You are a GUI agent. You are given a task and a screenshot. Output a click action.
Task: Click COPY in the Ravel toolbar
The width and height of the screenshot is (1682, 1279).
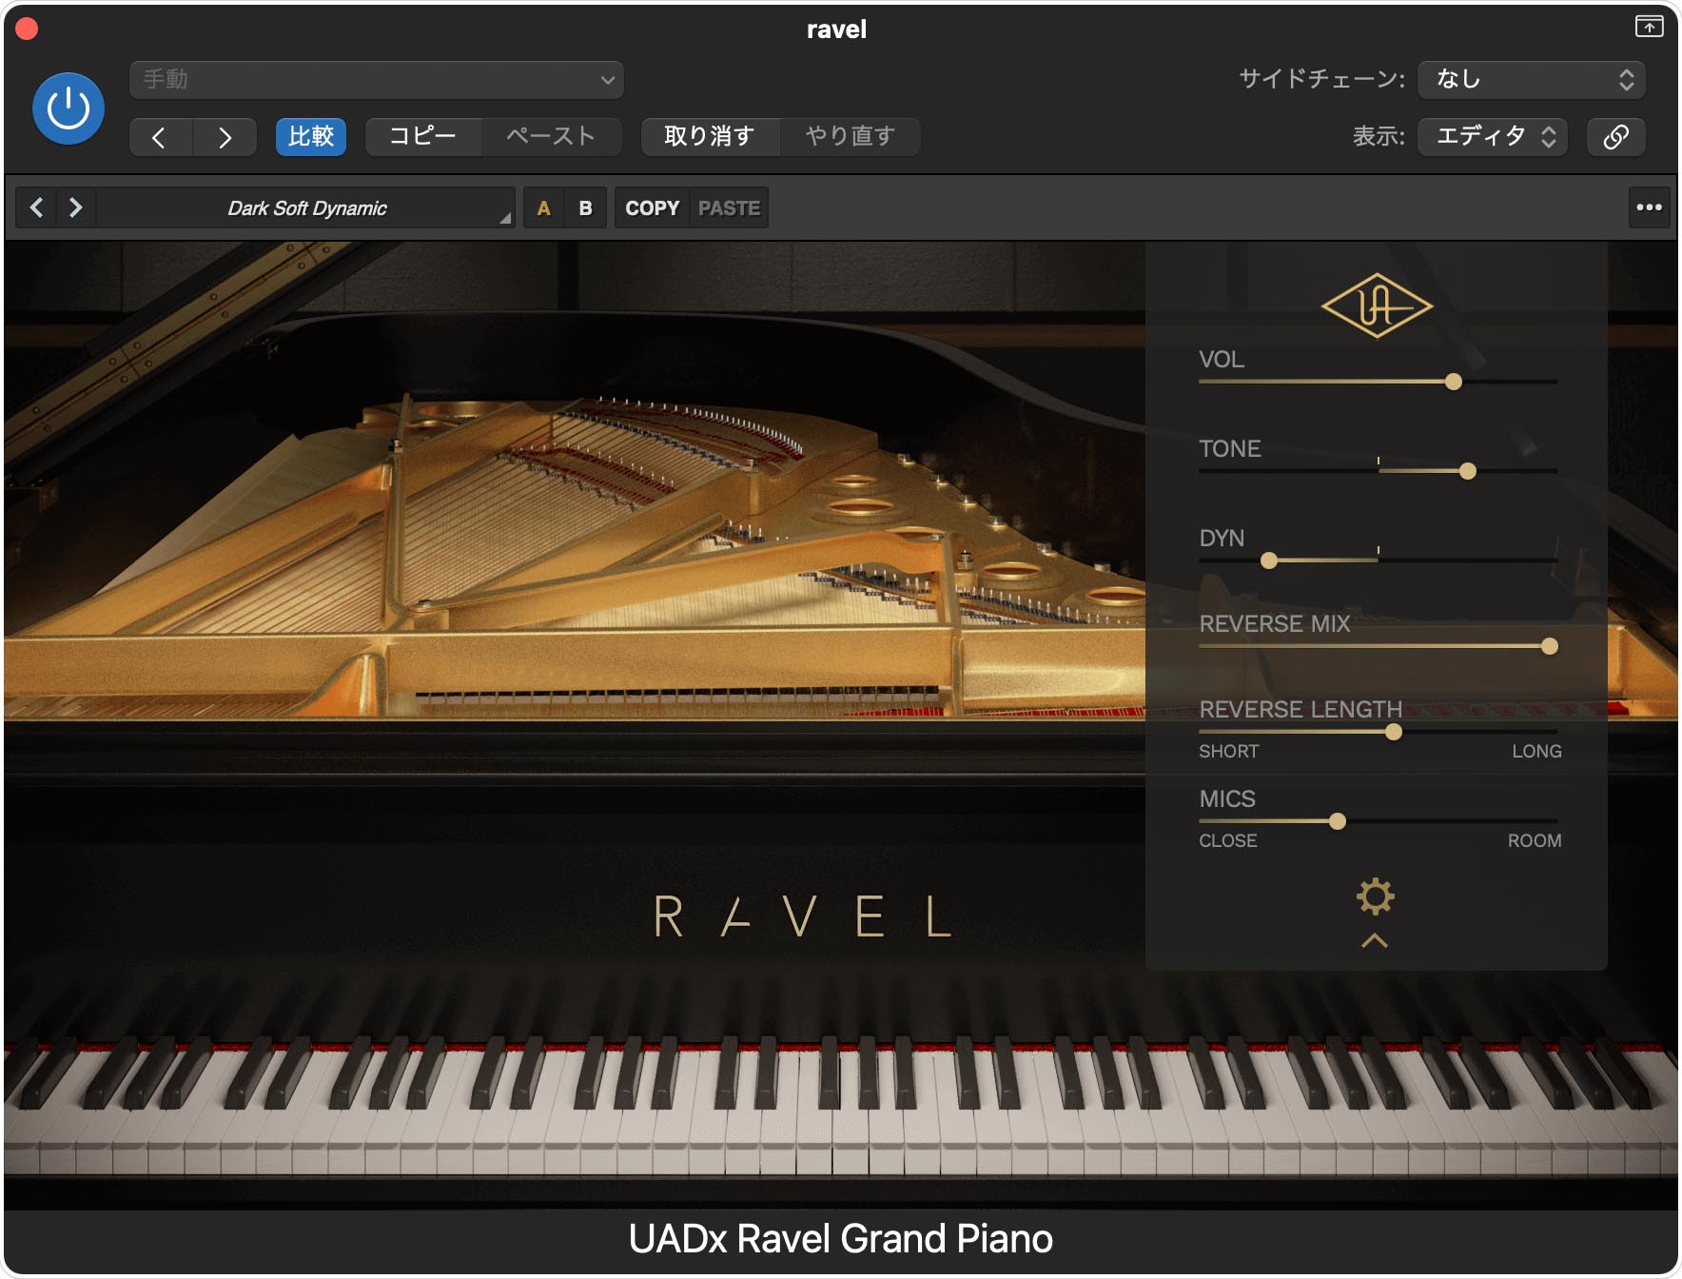click(653, 207)
